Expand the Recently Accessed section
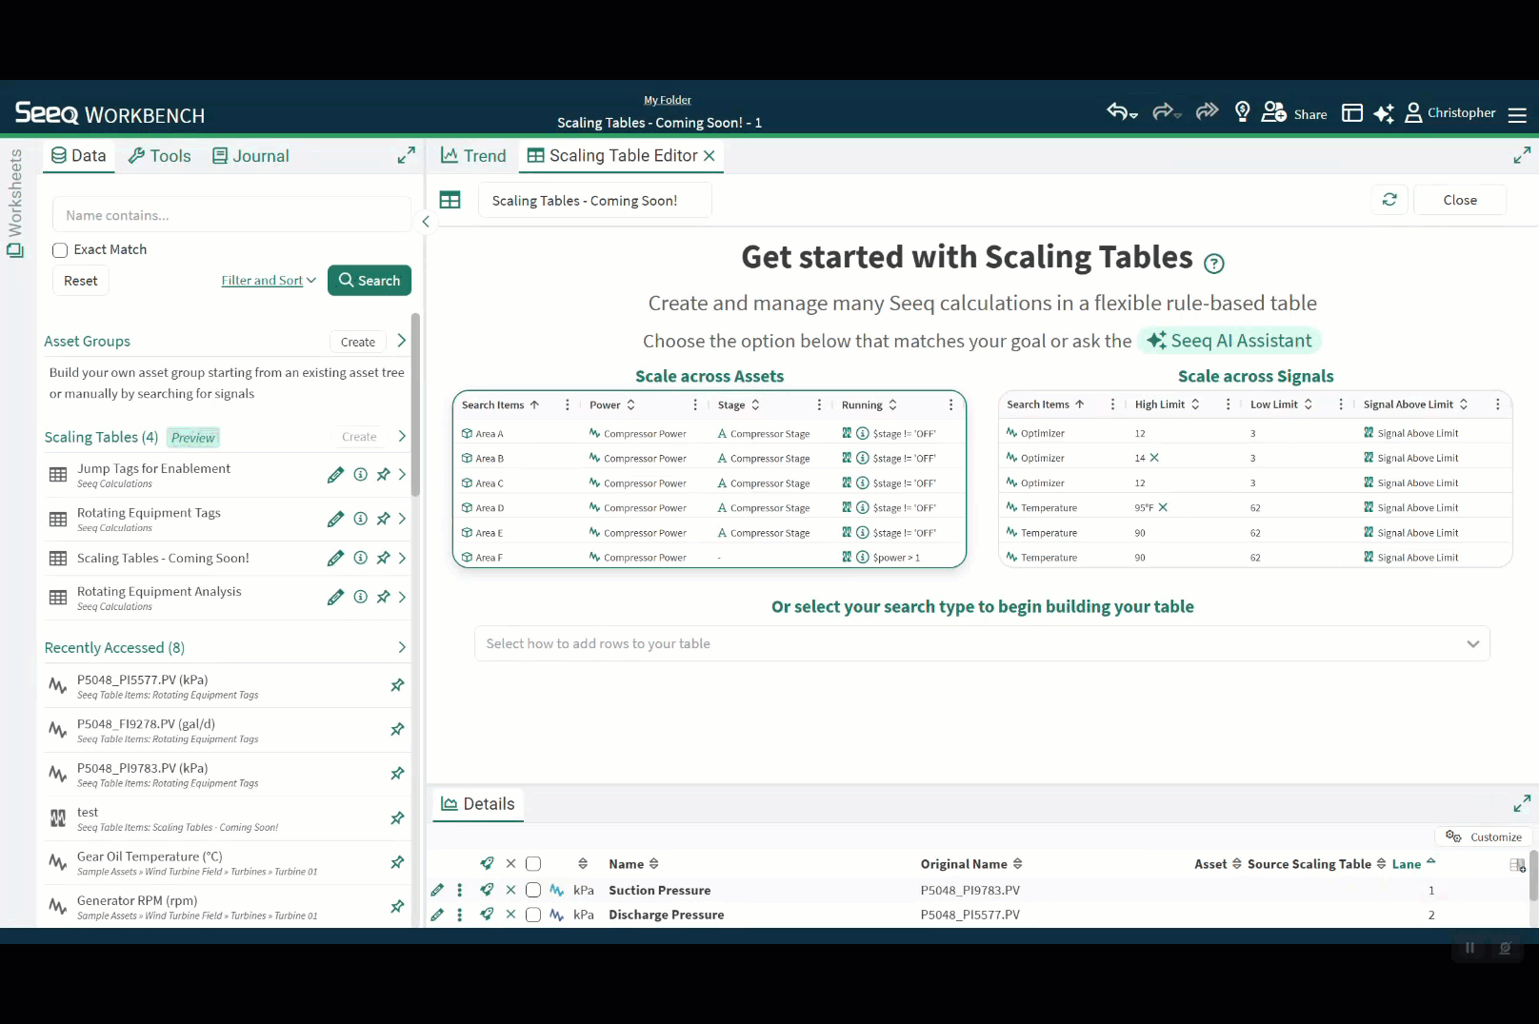 pos(401,647)
